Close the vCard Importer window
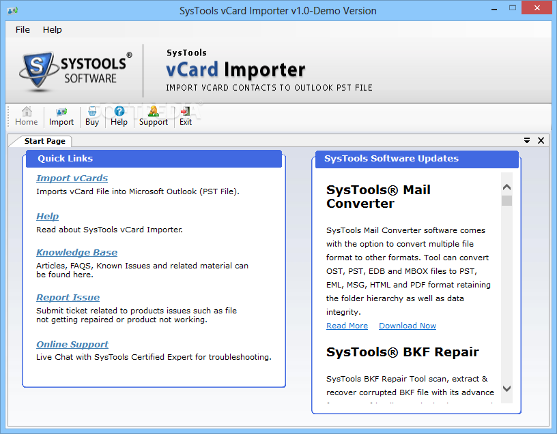Screen dimensions: 557x434 [537, 7]
